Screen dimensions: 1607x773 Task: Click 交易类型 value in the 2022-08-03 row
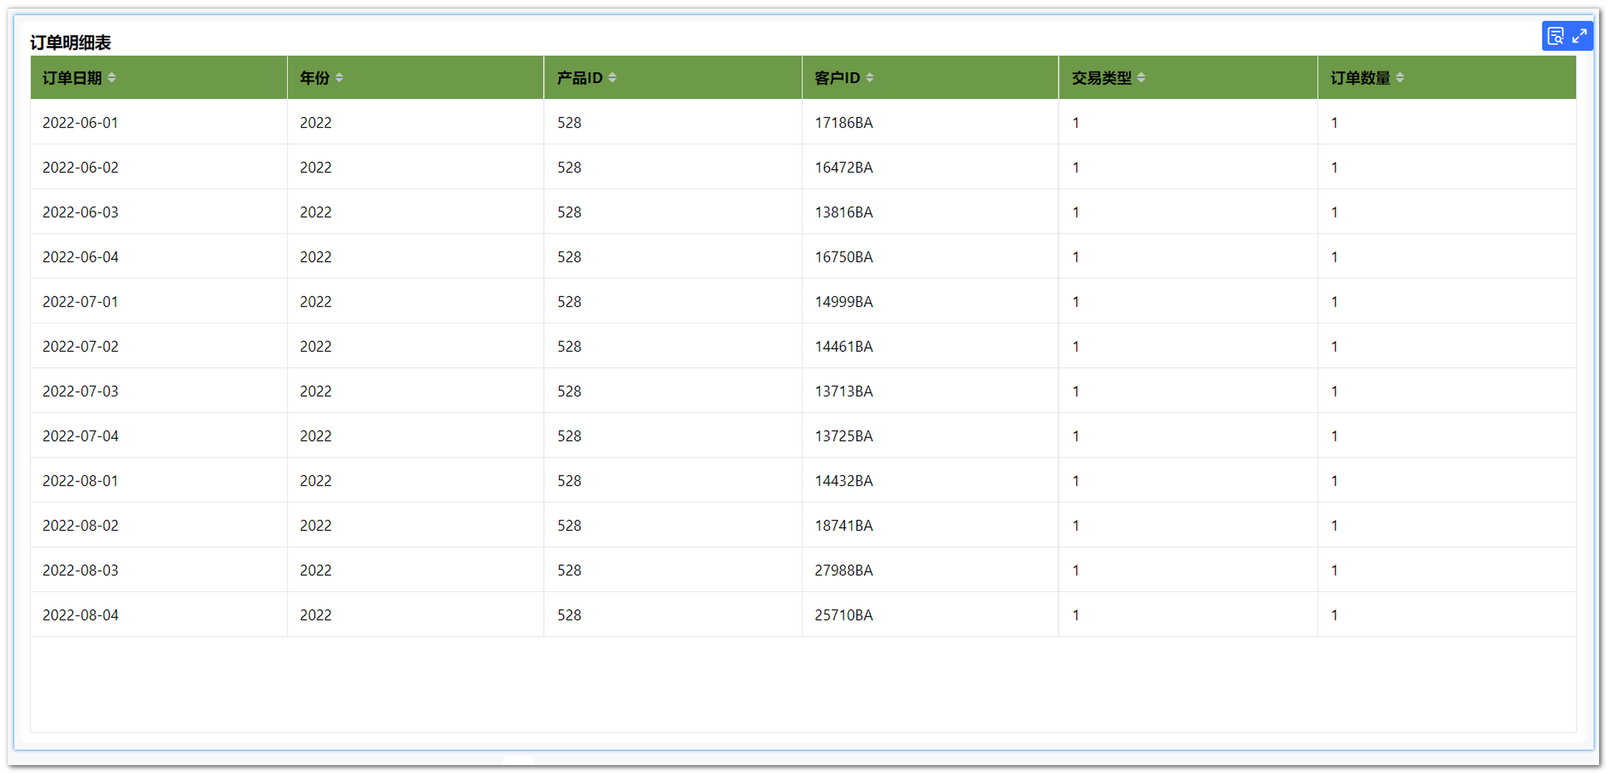[1075, 571]
